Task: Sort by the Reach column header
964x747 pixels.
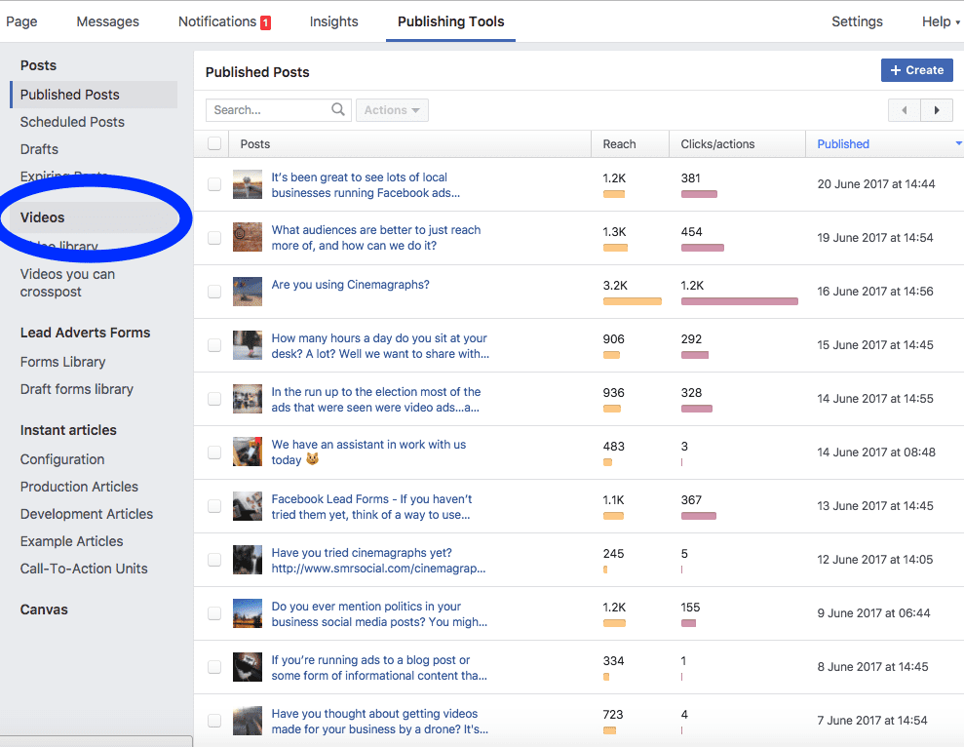Action: pyautogui.click(x=619, y=144)
